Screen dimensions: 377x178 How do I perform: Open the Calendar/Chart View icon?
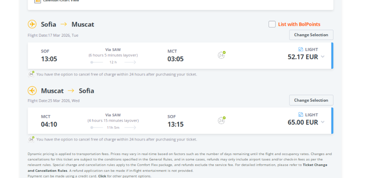38,1
